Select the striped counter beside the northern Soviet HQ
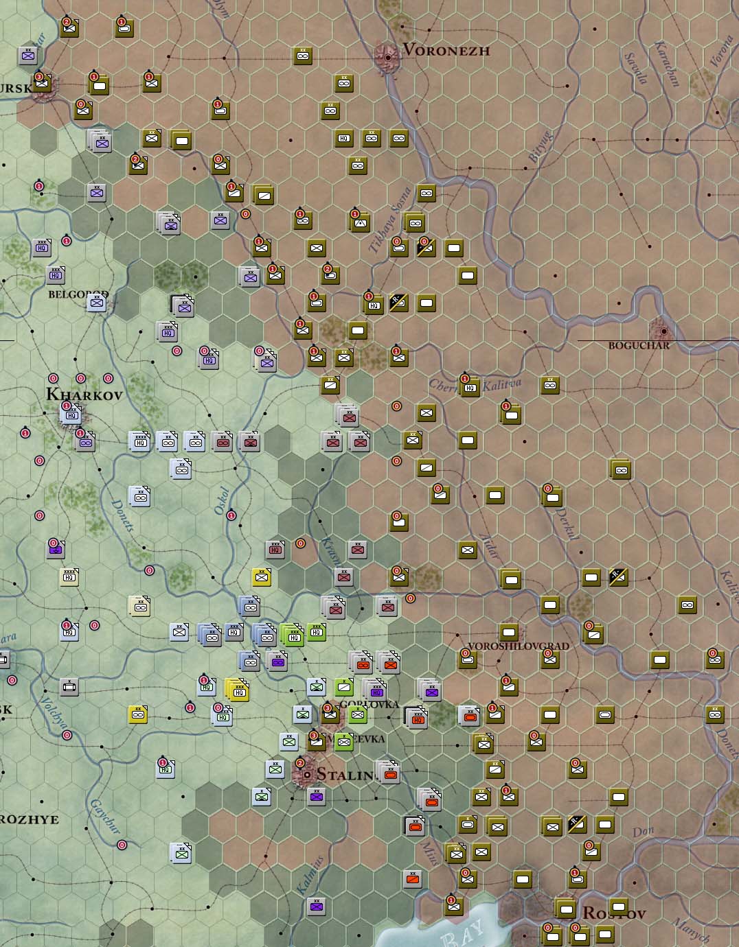739x947 pixels. click(399, 303)
